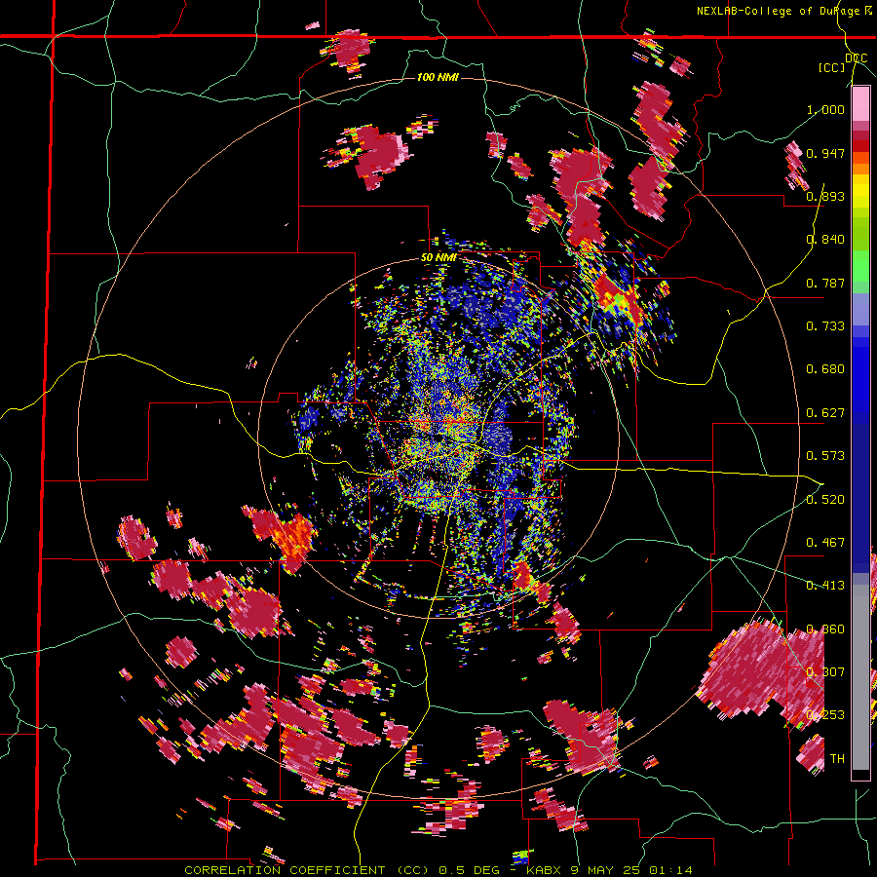The height and width of the screenshot is (877, 877).
Task: Click the [CC] legend unit label
Action: coord(832,67)
